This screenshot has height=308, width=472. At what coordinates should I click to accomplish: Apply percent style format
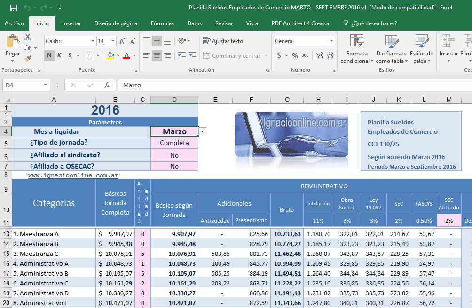[295, 55]
